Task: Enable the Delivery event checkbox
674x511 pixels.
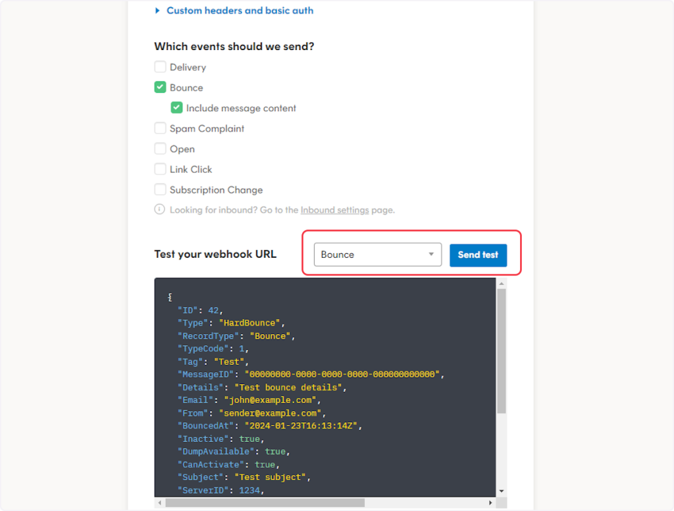Action: coord(160,67)
